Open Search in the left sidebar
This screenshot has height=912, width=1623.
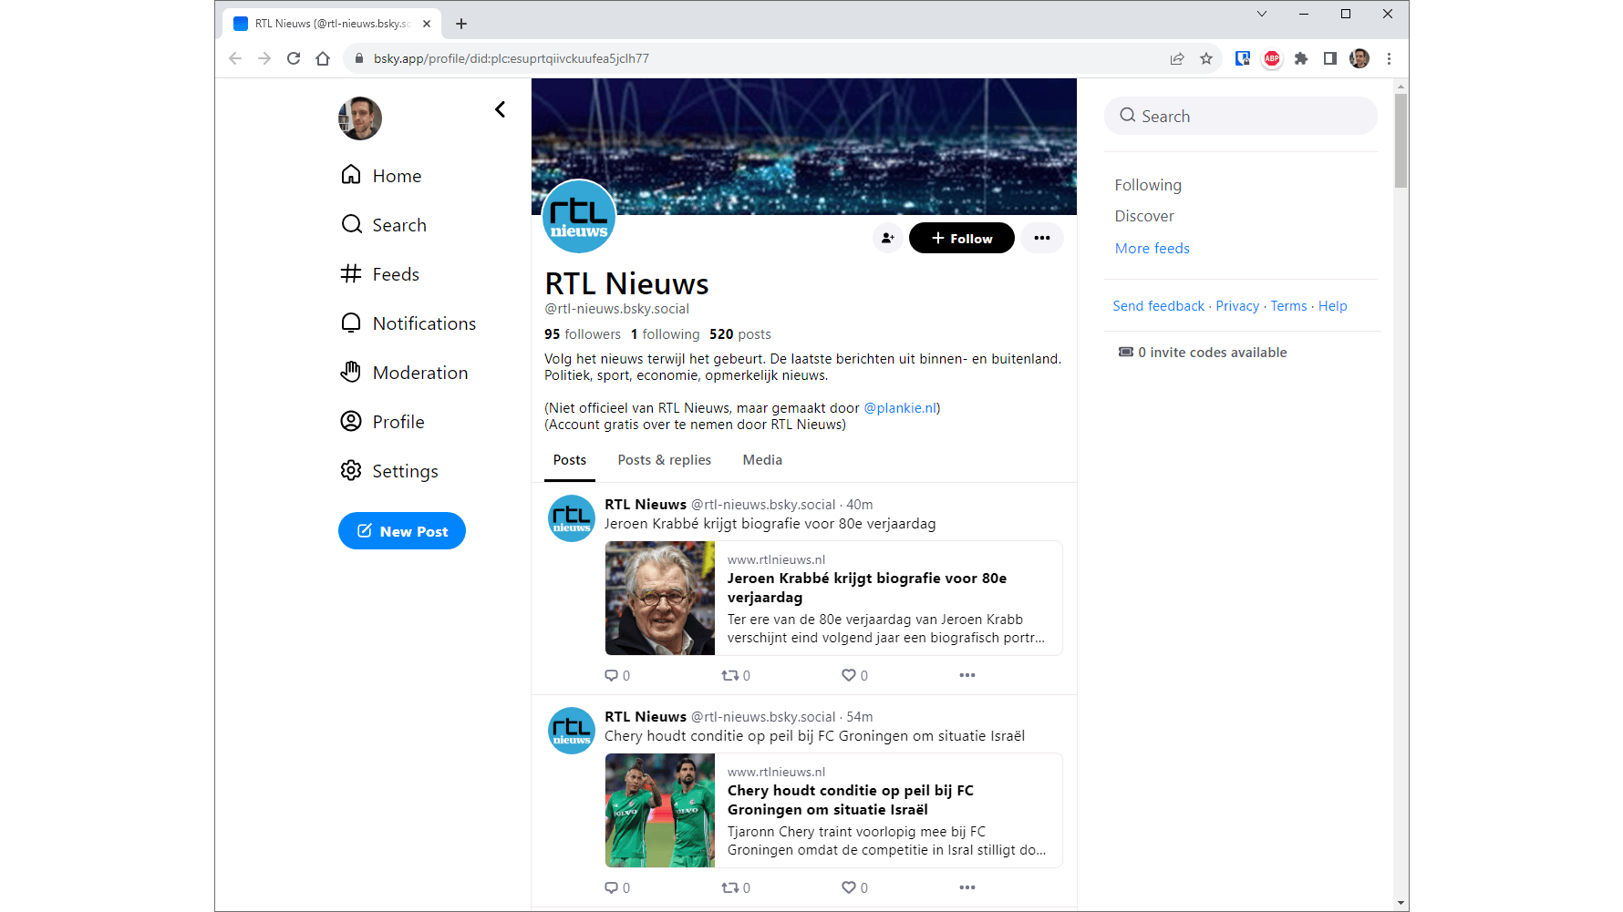(x=383, y=225)
